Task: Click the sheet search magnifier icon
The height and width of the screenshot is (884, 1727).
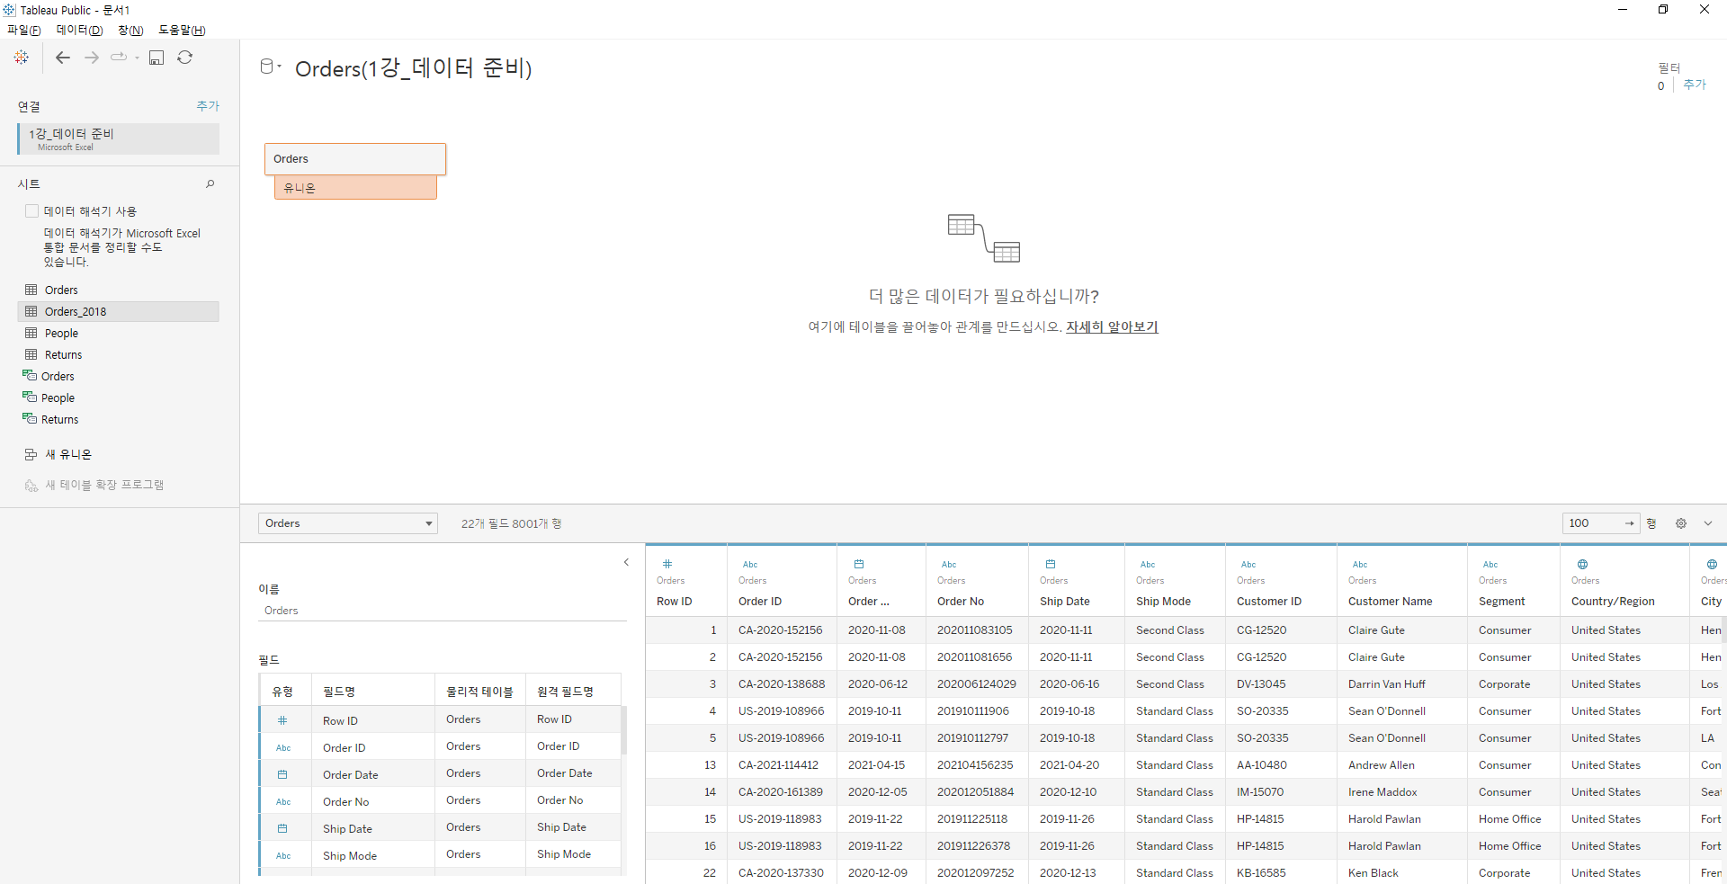Action: [x=210, y=184]
